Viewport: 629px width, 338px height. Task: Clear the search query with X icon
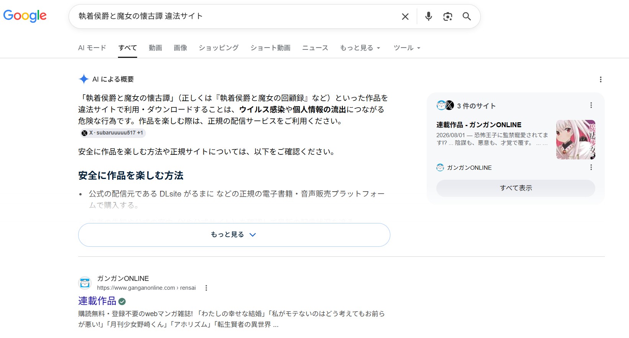(405, 16)
